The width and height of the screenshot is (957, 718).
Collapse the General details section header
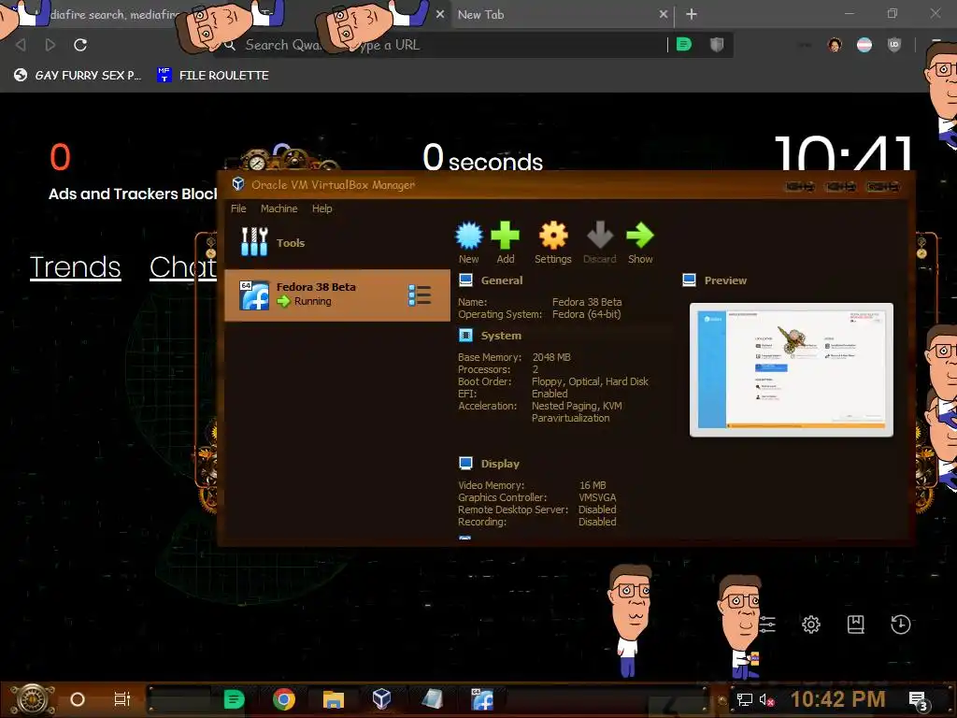501,280
